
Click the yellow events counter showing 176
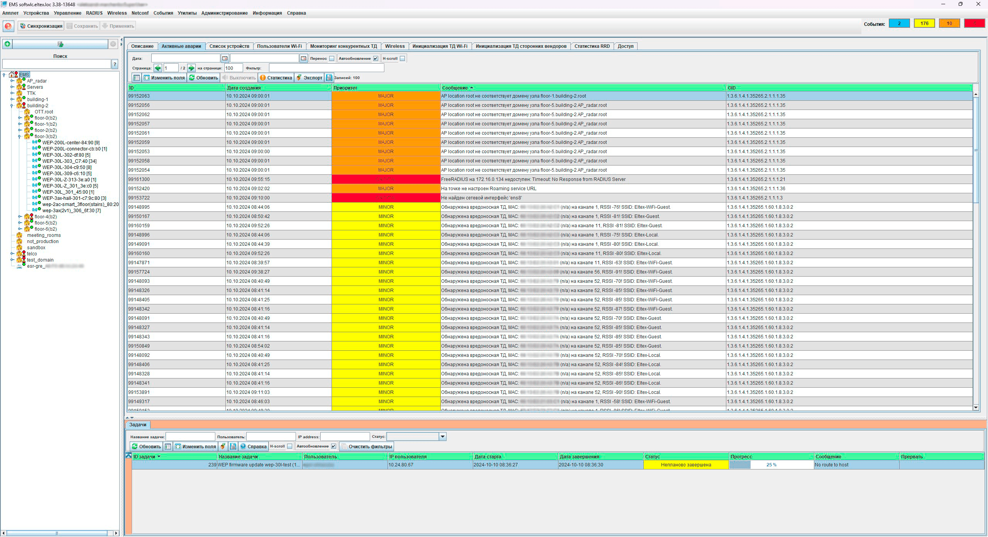tap(924, 24)
